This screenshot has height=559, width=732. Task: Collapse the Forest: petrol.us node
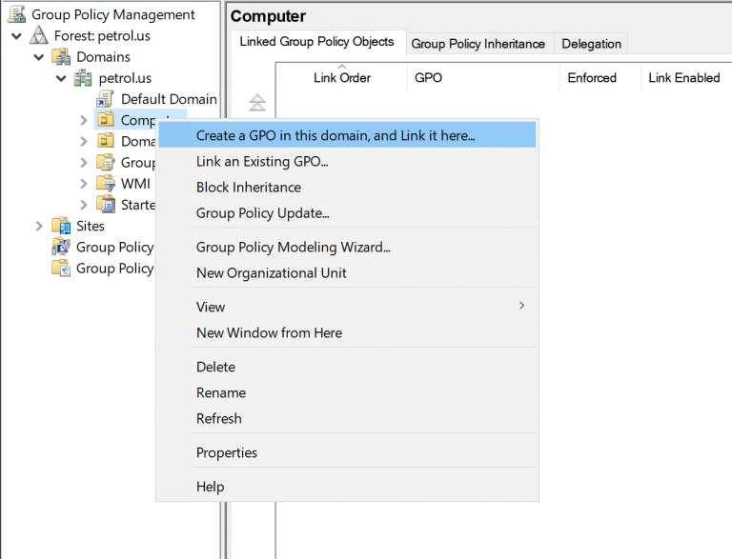pos(16,36)
